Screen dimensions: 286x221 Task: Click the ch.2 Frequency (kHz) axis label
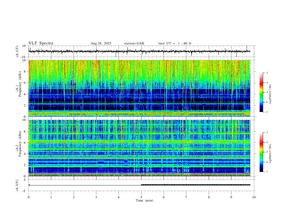point(18,143)
